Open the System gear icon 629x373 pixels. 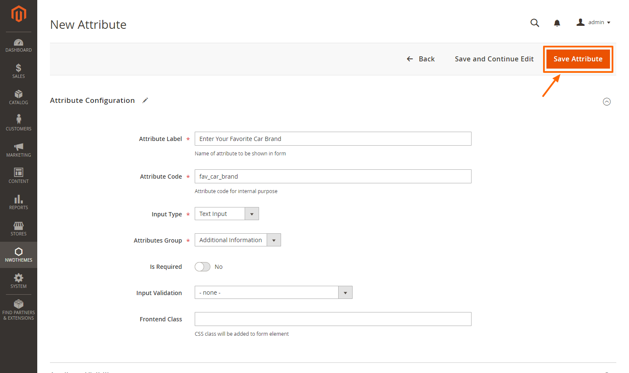point(19,278)
